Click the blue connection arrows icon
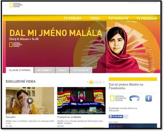 click(135, 98)
